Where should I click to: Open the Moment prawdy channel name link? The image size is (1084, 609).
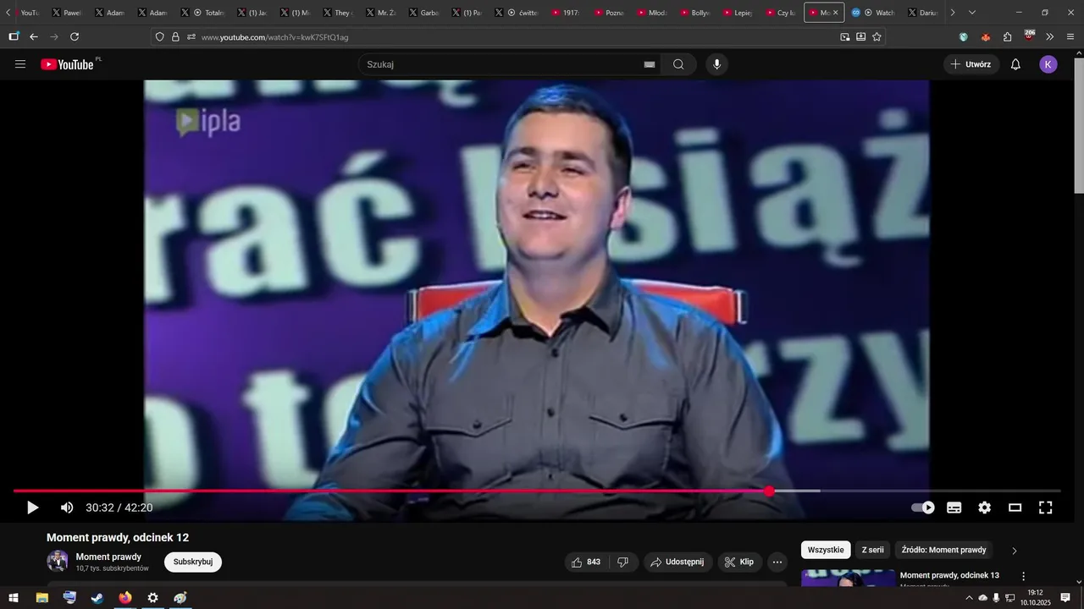[108, 557]
